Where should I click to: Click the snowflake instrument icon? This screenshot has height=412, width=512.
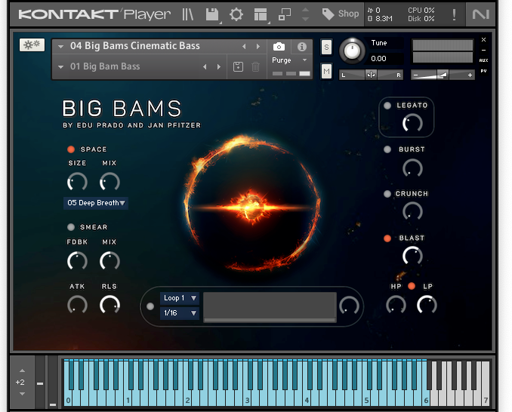32,45
